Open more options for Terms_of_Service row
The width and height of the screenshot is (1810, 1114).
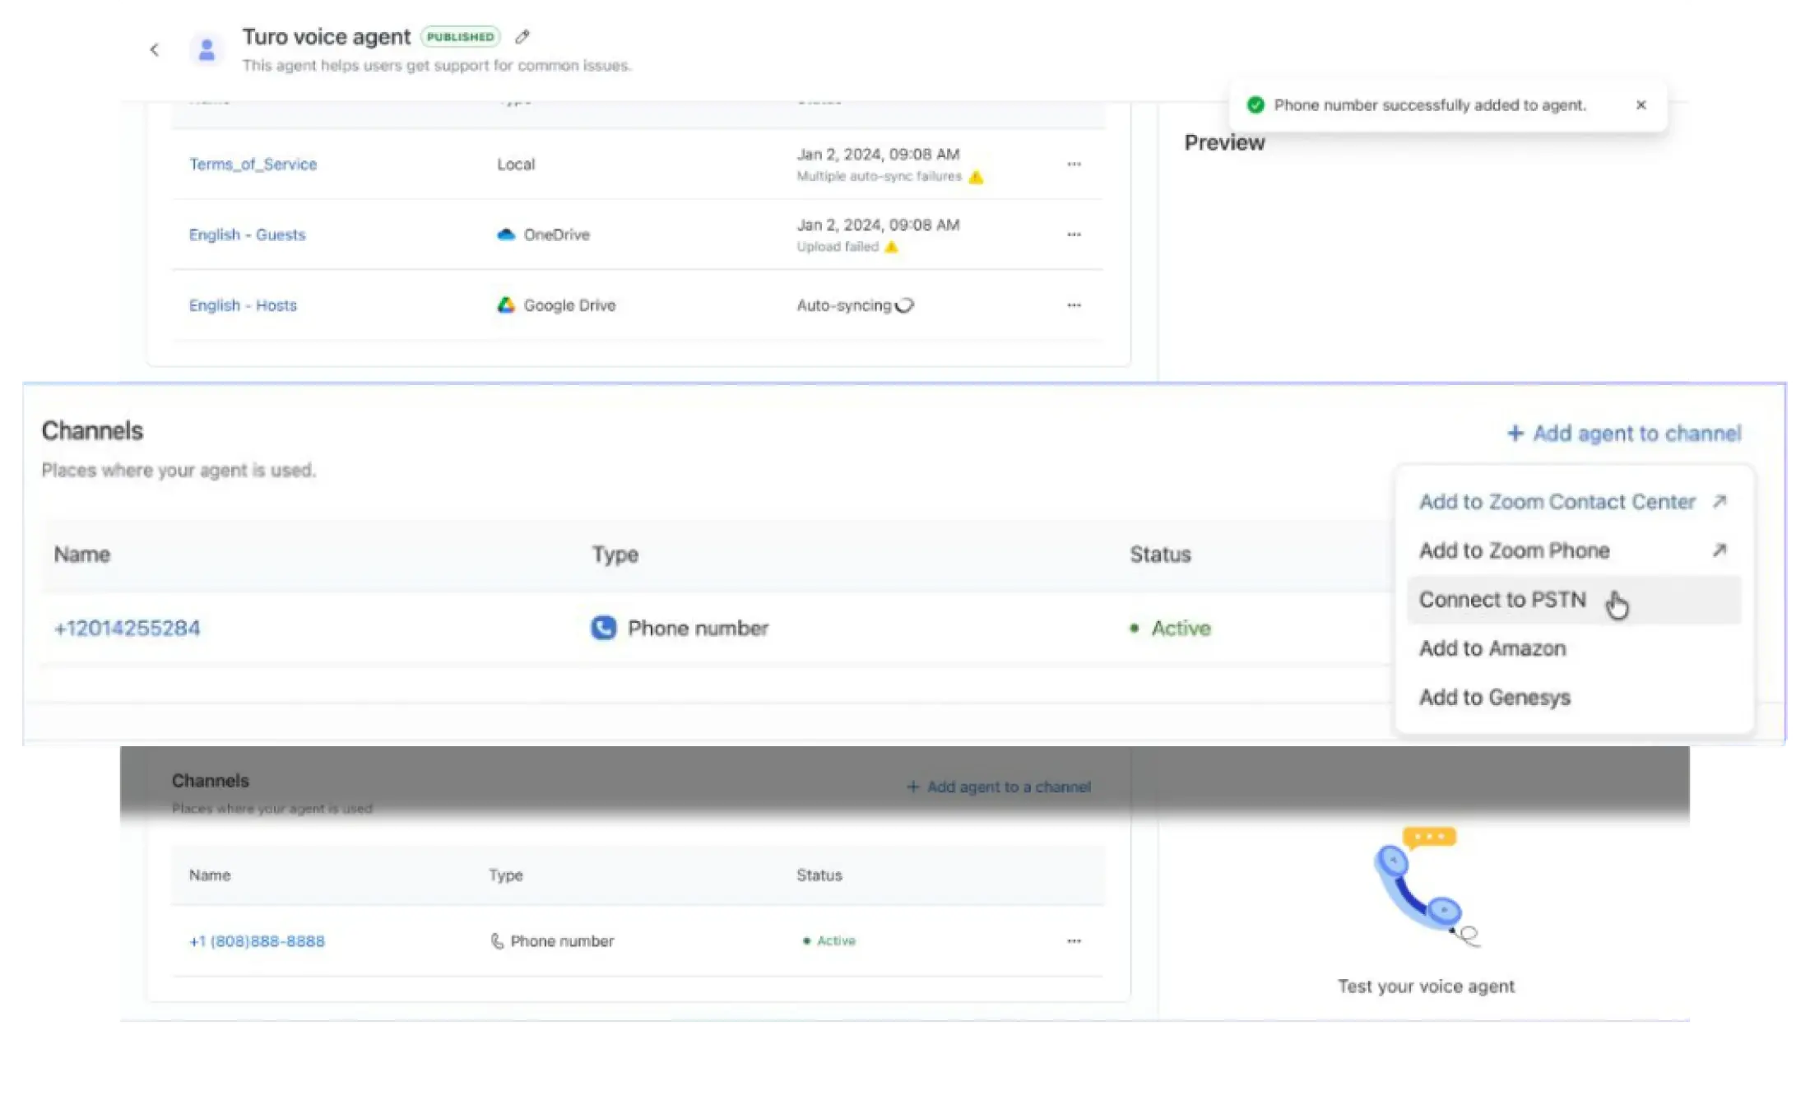(1074, 165)
